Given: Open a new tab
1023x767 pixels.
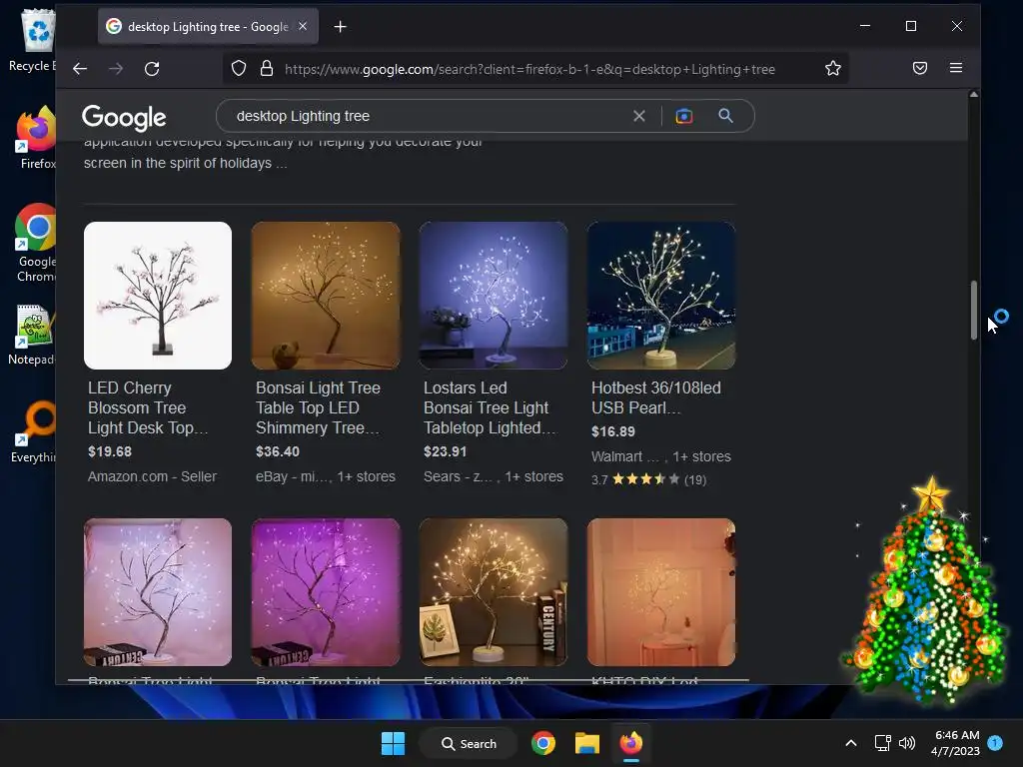Looking at the screenshot, I should 340,27.
